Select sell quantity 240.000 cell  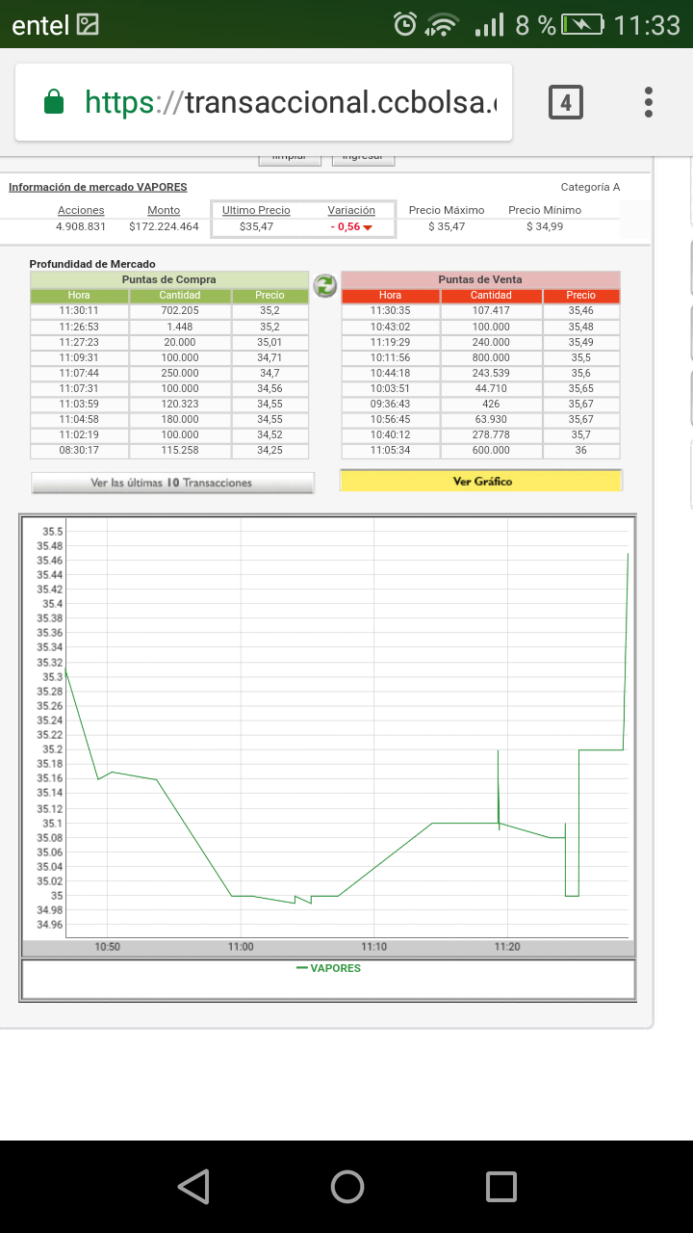[x=491, y=342]
